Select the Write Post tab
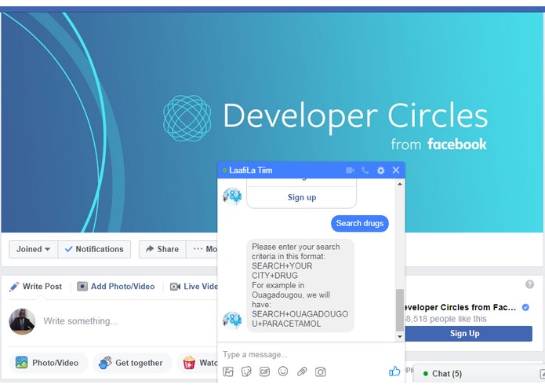This screenshot has width=545, height=388. coord(36,287)
